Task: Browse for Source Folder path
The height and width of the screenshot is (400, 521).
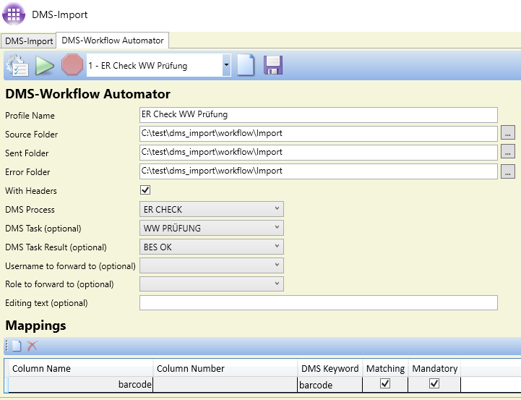Action: [508, 134]
